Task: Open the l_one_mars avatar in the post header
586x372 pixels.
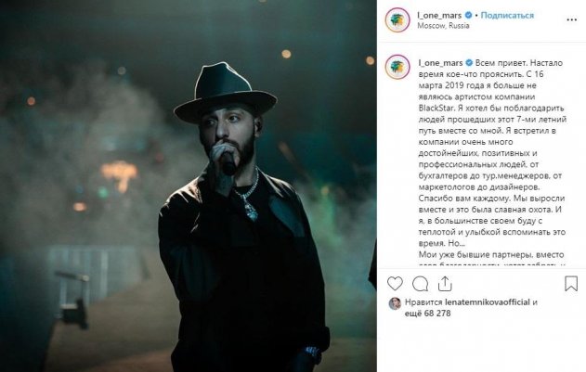Action: click(397, 19)
